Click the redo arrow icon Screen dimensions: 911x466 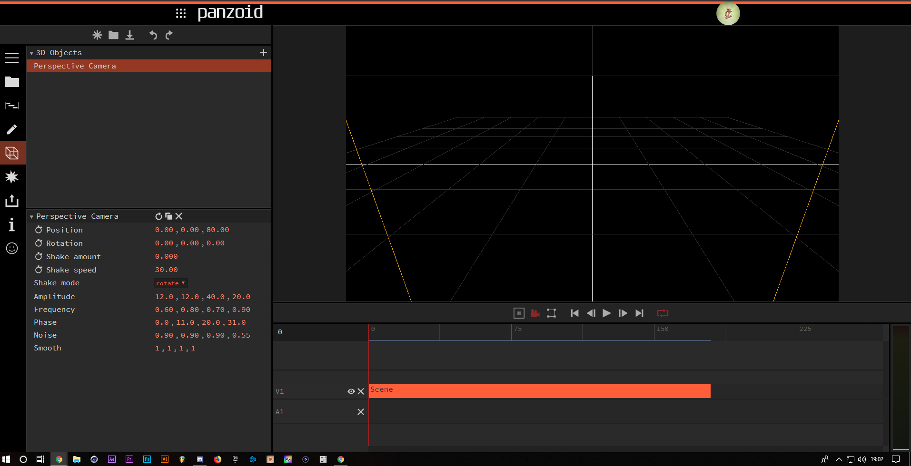pyautogui.click(x=169, y=35)
